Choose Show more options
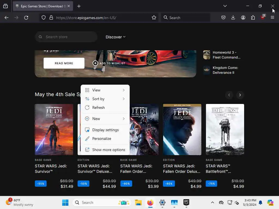This screenshot has height=209, width=279. point(105,150)
